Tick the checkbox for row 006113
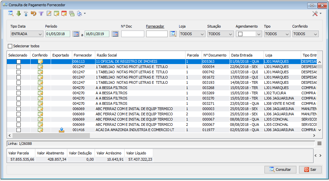The width and height of the screenshot is (329, 181). 19,61
